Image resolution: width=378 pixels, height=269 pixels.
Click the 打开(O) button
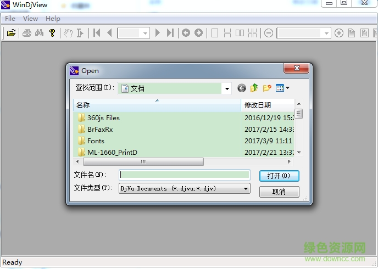(279, 176)
